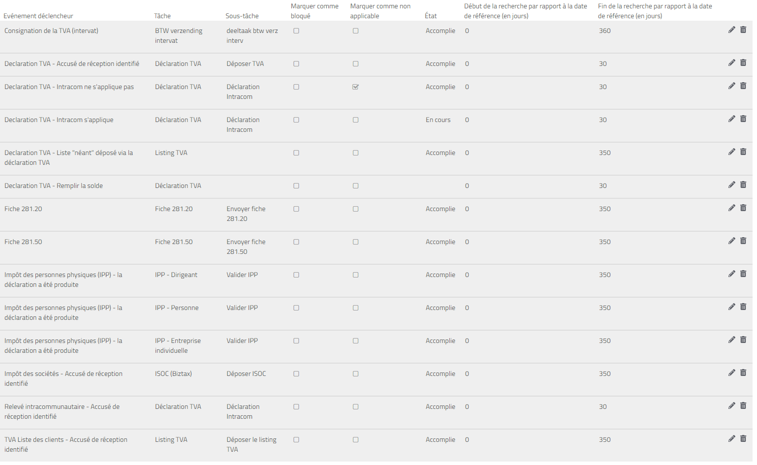Delete the TVA Liste des clients row

743,439
